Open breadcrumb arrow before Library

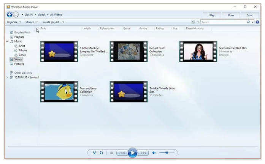(22, 15)
